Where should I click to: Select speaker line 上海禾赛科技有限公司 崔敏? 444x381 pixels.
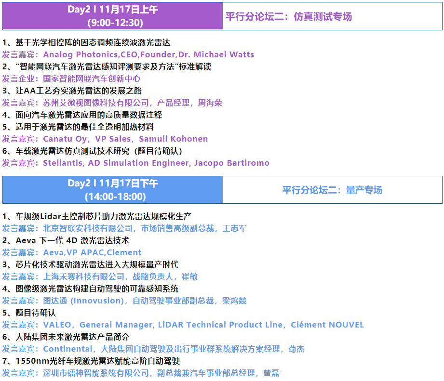pos(100,276)
